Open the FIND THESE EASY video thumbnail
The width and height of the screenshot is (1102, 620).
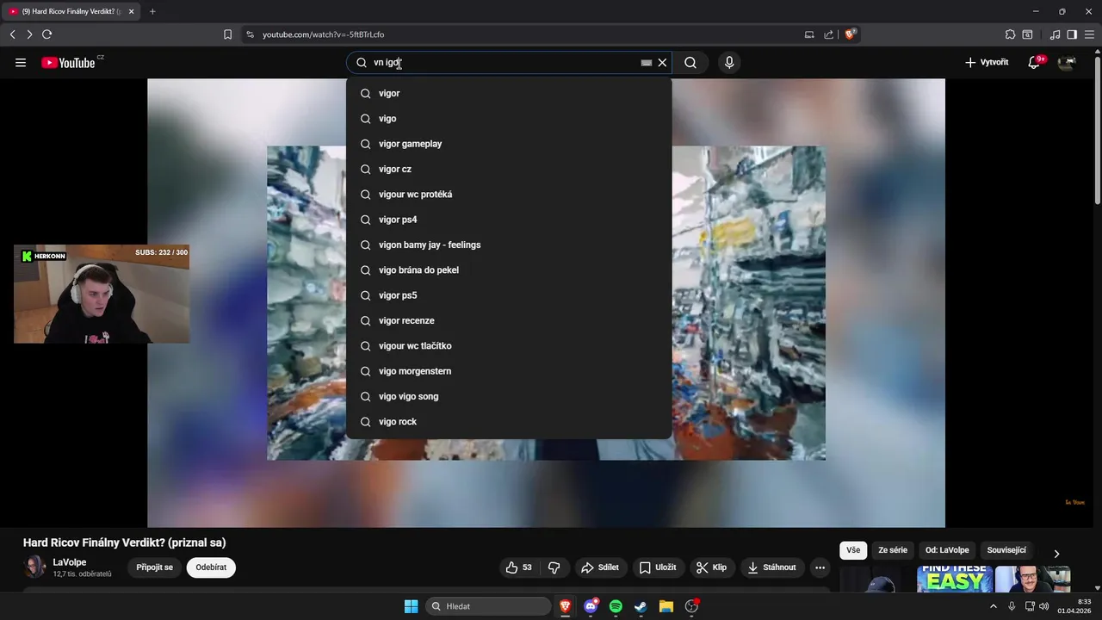click(955, 579)
